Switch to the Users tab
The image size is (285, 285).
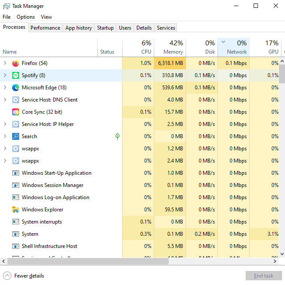125,28
